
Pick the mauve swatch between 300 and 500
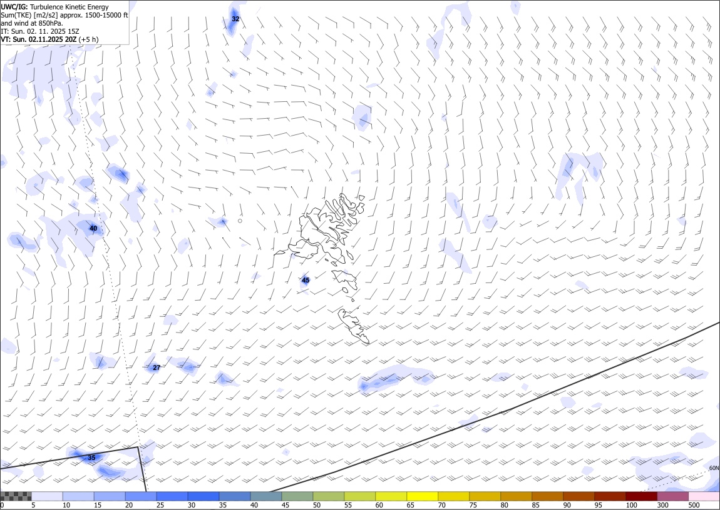click(672, 496)
